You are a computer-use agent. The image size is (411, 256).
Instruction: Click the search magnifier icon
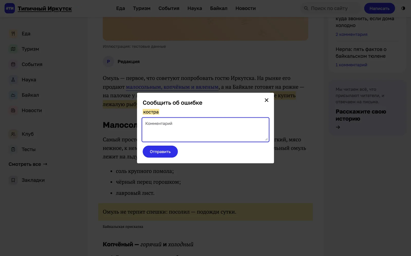point(306,8)
